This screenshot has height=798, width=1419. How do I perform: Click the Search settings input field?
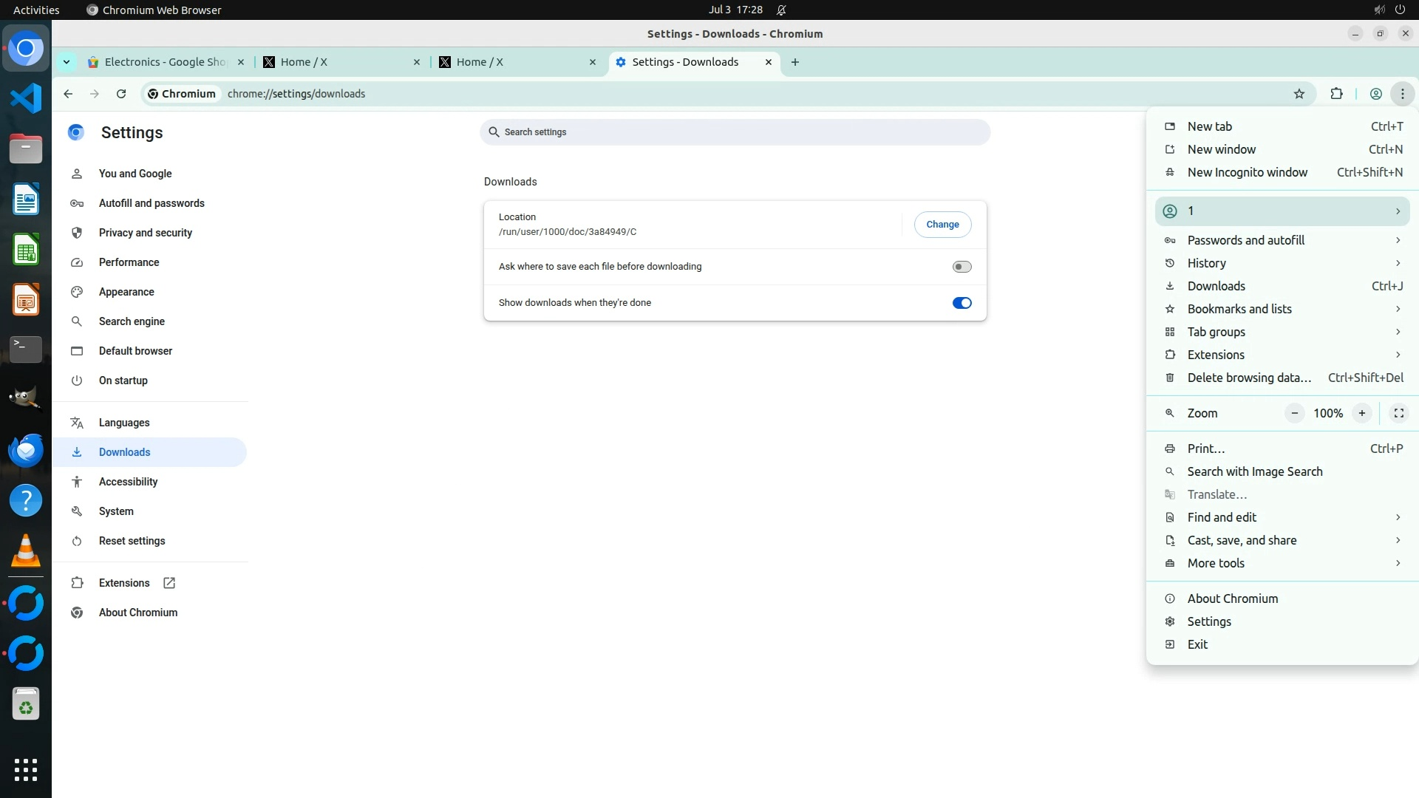tap(735, 132)
